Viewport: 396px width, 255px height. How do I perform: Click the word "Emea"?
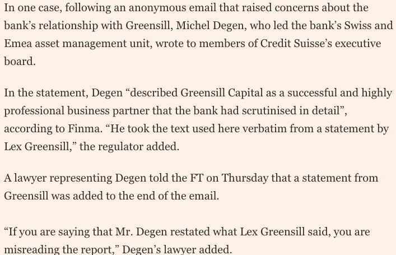[x=18, y=44]
